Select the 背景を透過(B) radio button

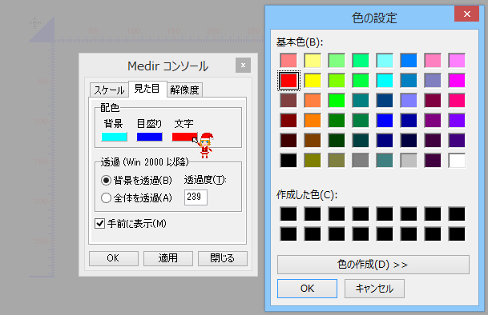coord(137,180)
